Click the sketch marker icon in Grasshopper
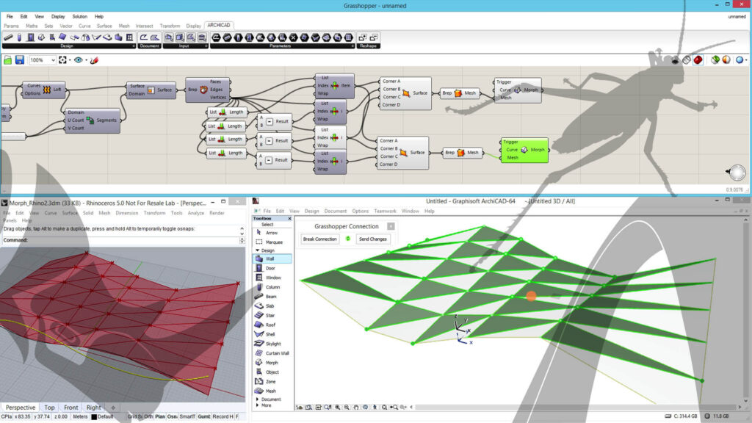 [94, 60]
